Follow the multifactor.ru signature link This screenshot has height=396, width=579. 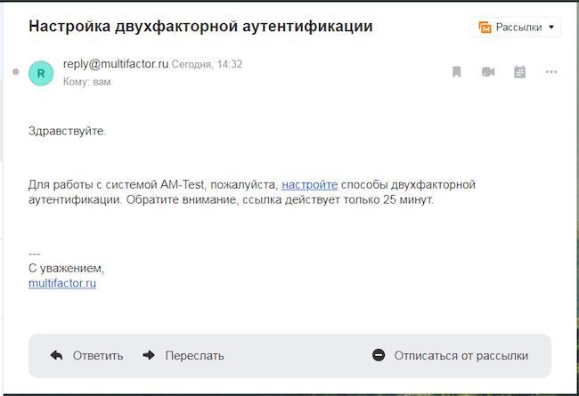coord(62,283)
